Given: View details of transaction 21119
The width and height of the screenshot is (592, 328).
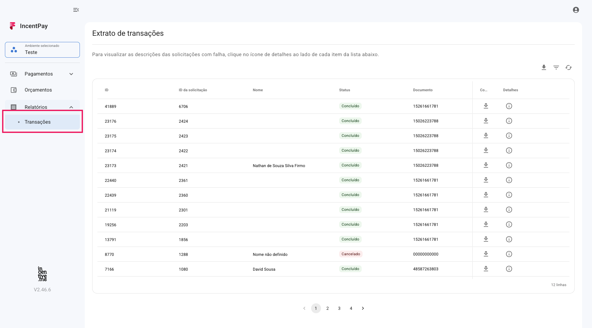Looking at the screenshot, I should tap(509, 210).
